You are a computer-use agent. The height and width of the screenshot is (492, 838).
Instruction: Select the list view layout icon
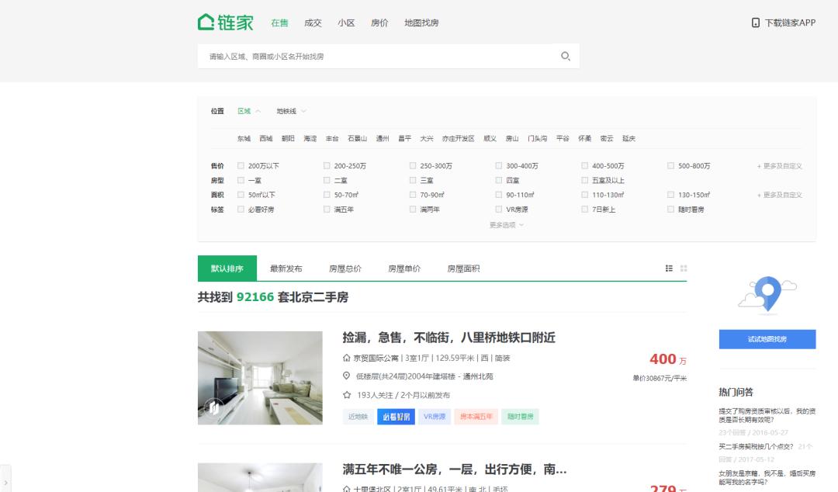point(669,267)
